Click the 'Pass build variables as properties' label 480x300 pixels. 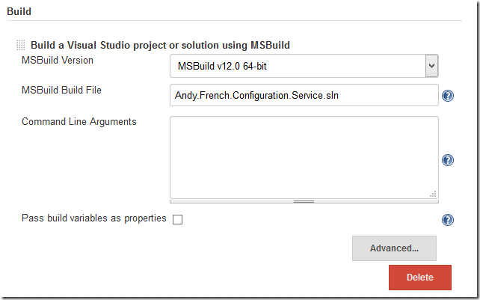[x=93, y=218]
